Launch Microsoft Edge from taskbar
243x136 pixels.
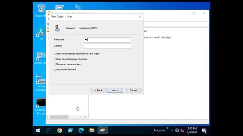pos(81,130)
